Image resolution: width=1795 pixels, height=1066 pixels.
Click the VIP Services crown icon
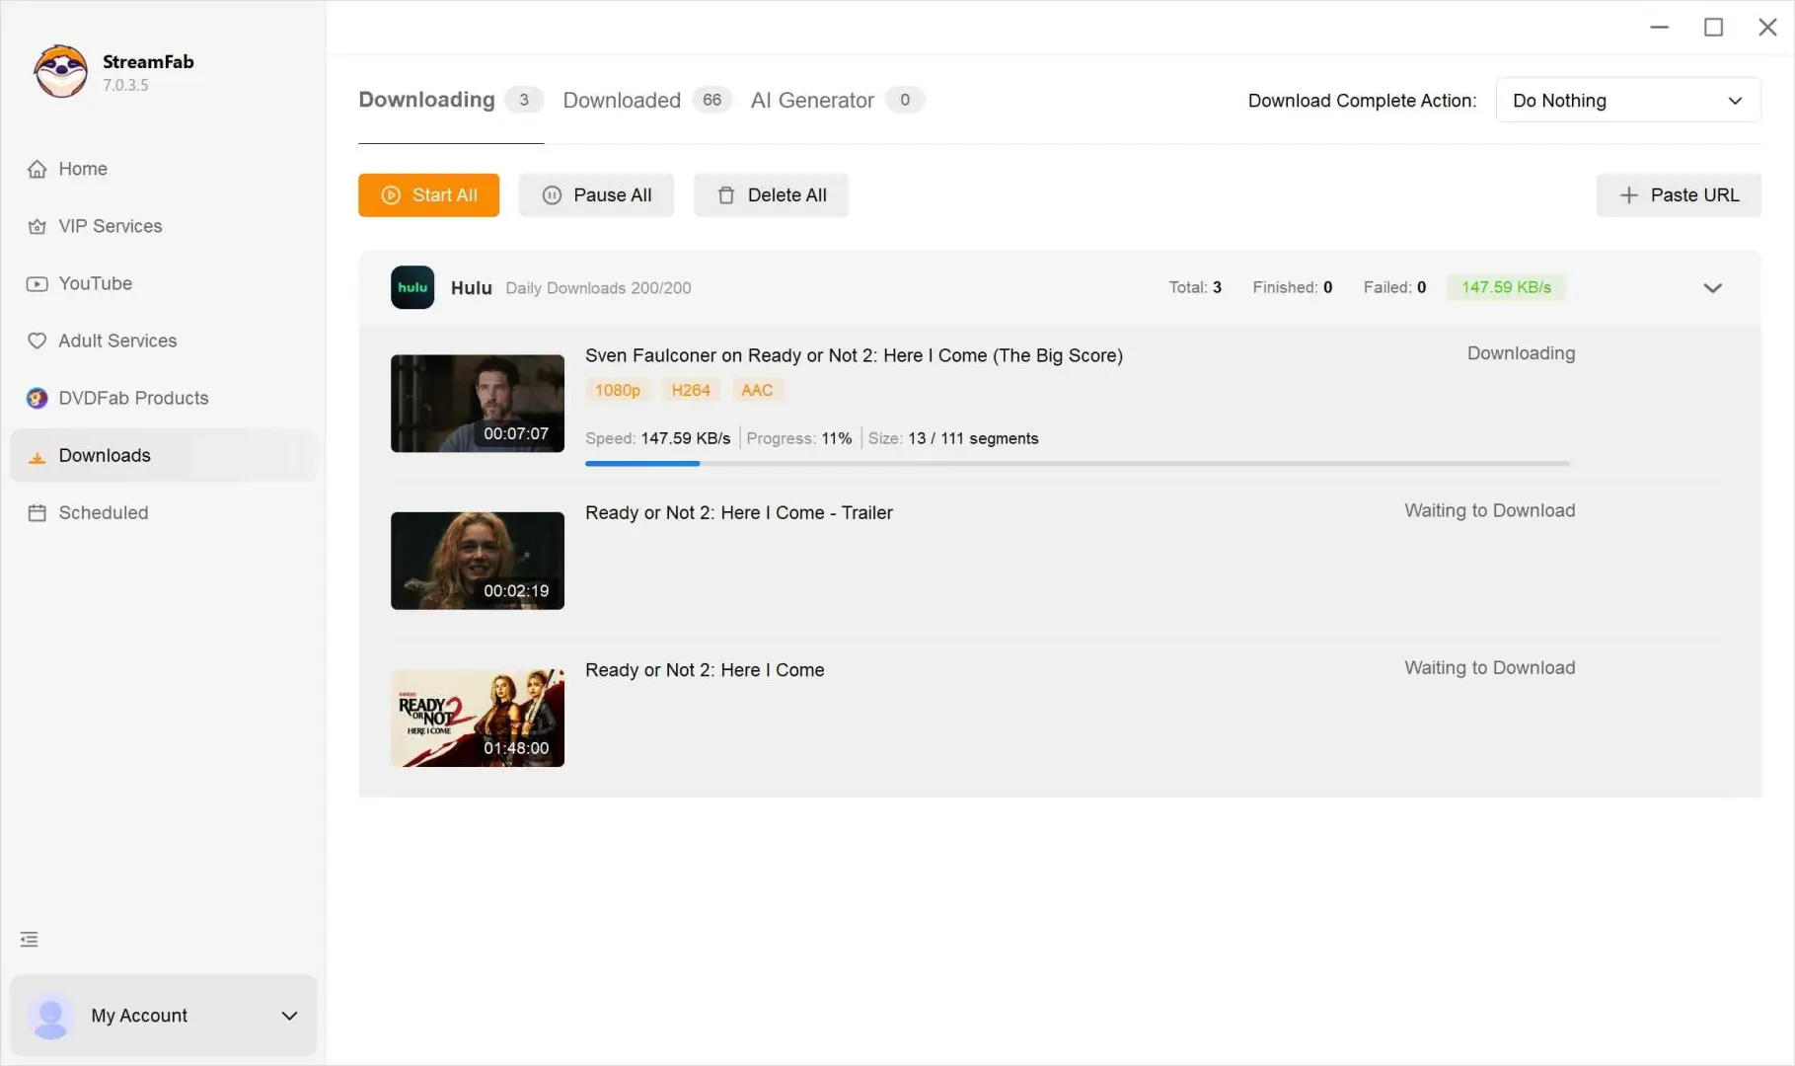[x=37, y=226]
